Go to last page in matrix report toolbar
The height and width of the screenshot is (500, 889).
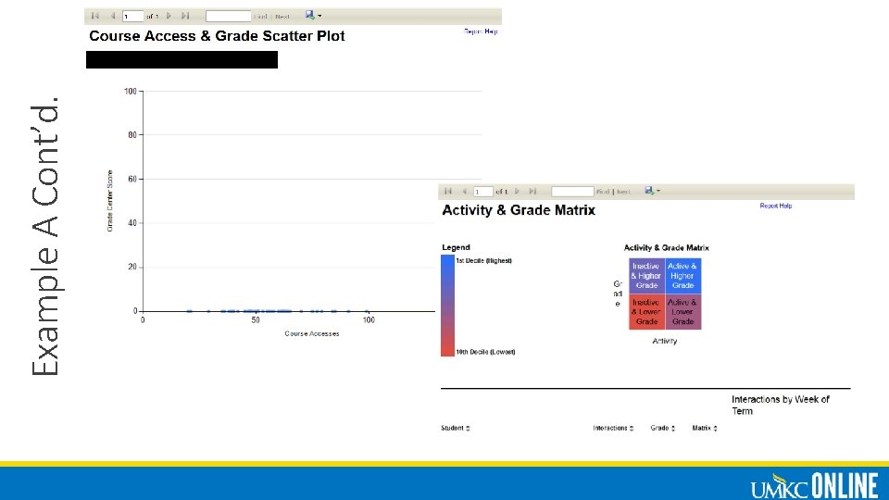pyautogui.click(x=532, y=191)
